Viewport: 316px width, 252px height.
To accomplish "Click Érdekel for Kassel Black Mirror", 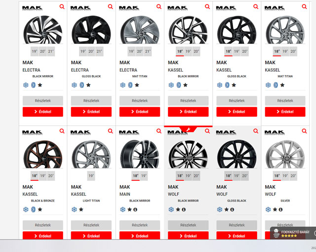I will [x=188, y=112].
